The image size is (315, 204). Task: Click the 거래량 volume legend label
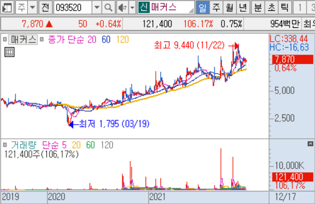(x=24, y=144)
